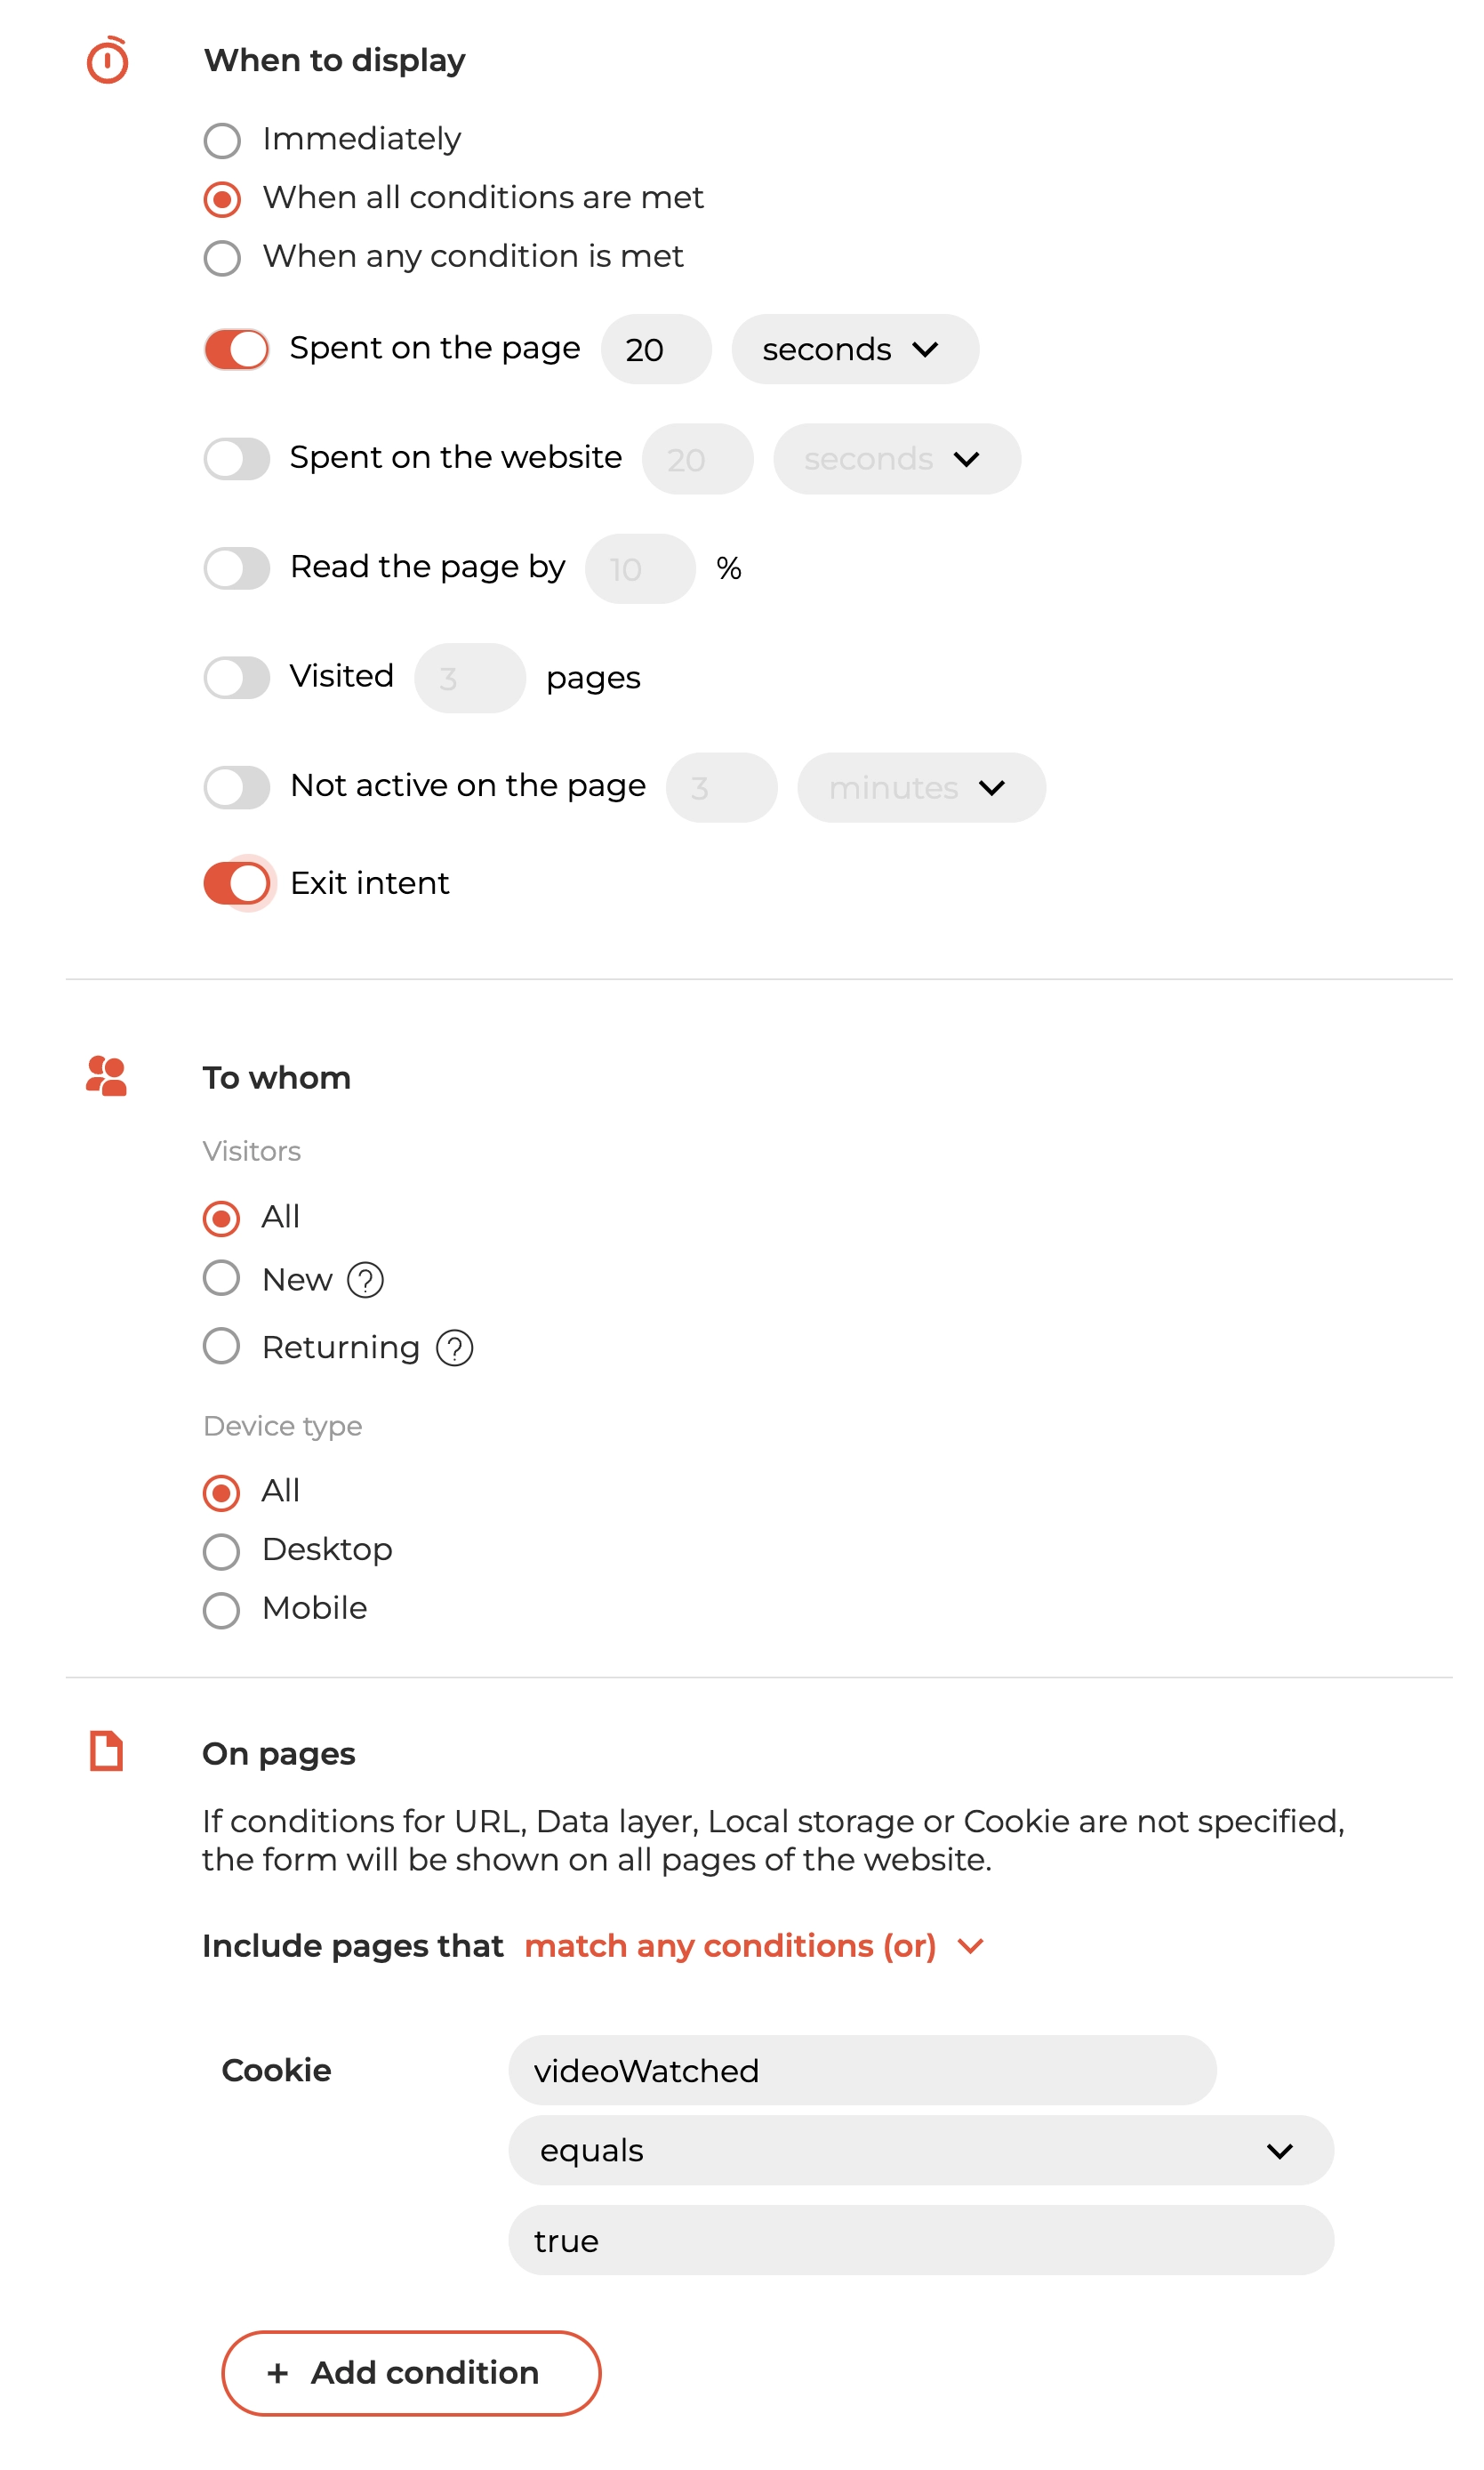Image resolution: width=1484 pixels, height=2470 pixels.
Task: Click the help icon next to New
Action: [x=365, y=1280]
